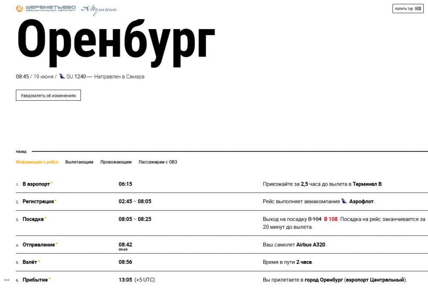The width and height of the screenshot is (428, 294).
Task: Click the Pushkin signature logo
Action: click(x=99, y=9)
